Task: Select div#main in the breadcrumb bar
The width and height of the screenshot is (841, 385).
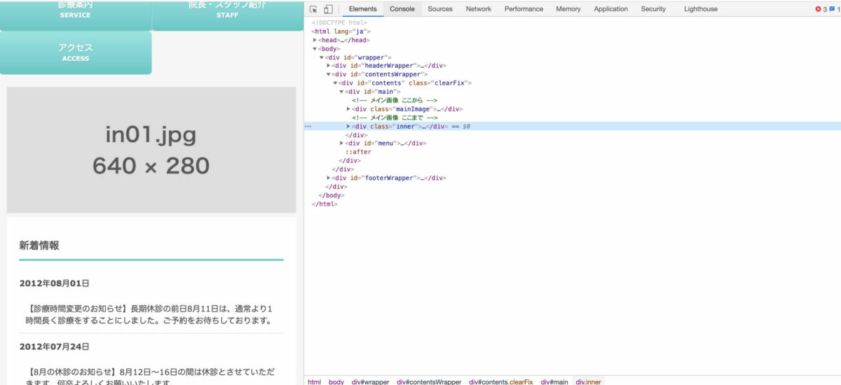Action: point(554,381)
